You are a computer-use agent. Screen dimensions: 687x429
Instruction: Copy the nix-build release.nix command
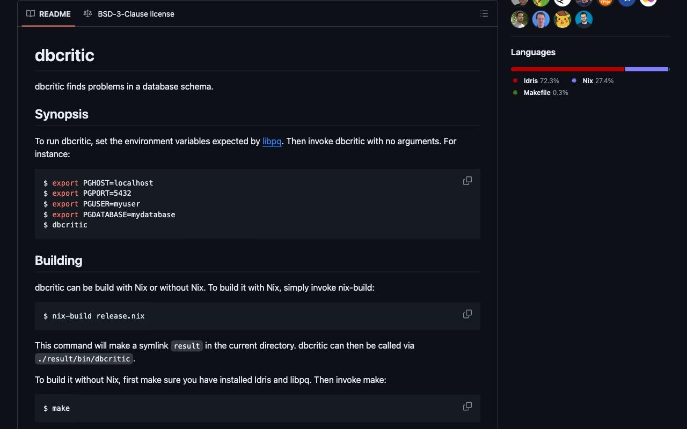[x=467, y=314]
